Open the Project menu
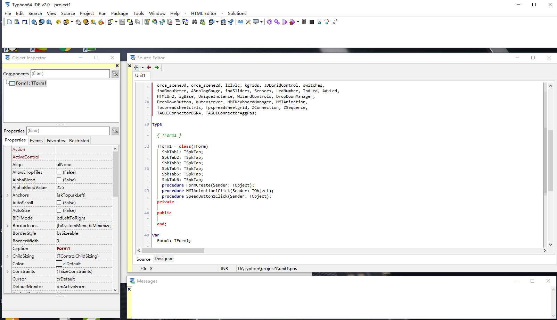The image size is (557, 320). (87, 14)
